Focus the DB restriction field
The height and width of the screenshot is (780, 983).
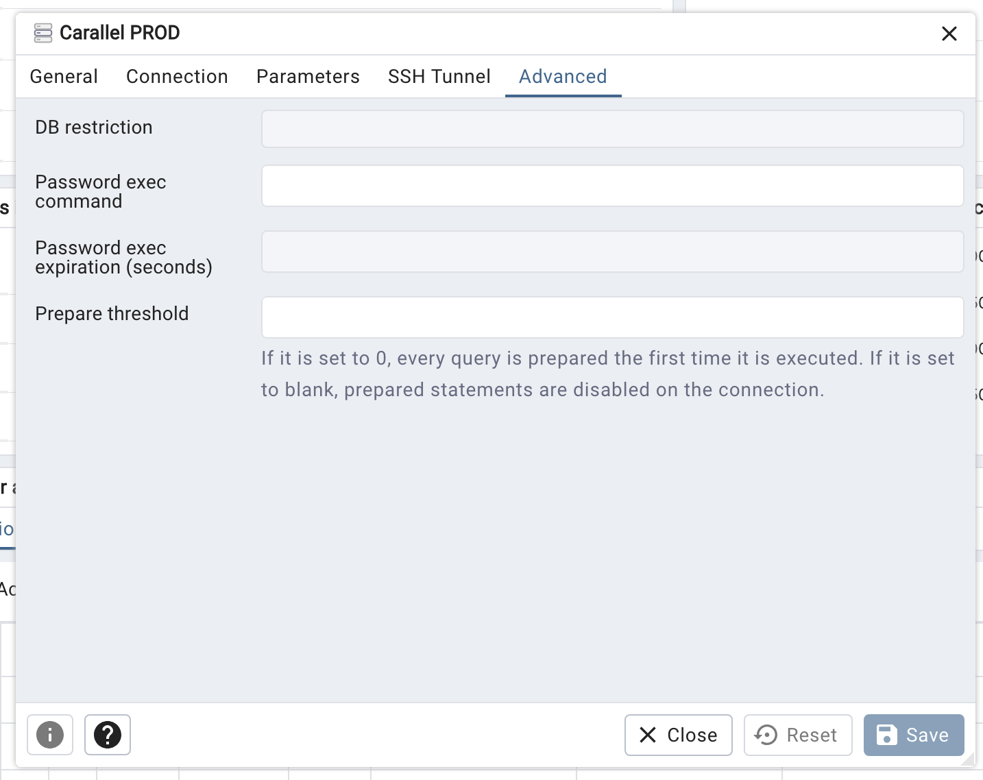pos(612,129)
